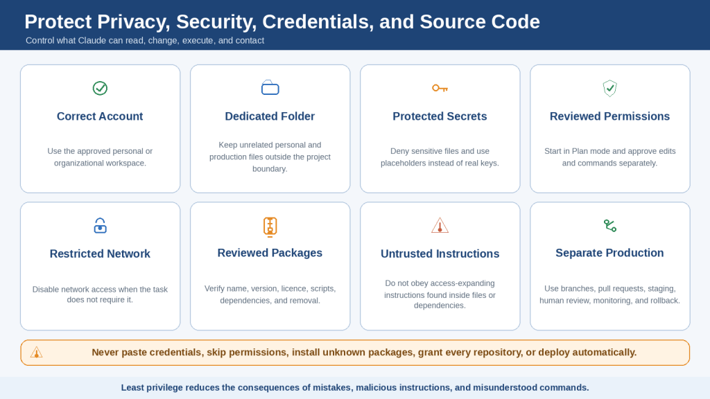Click the 'Never paste credentials' warning banner text
Screen dimensions: 710x399
pyautogui.click(x=364, y=353)
